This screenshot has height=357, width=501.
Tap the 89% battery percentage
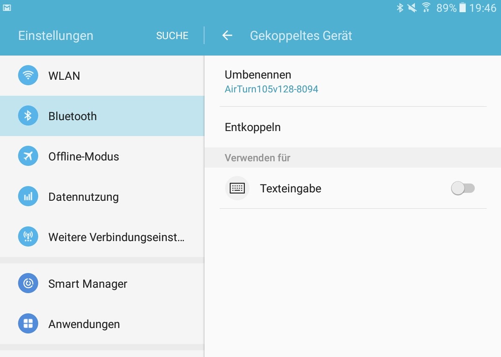[x=446, y=8]
